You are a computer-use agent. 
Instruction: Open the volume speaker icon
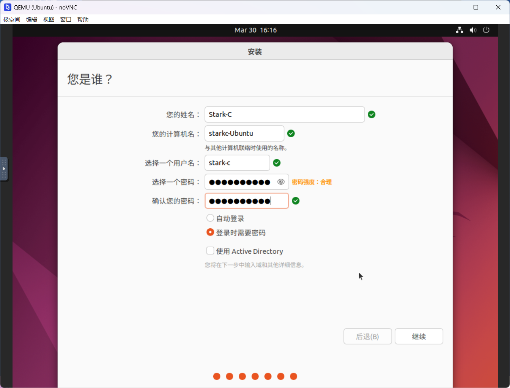point(473,30)
